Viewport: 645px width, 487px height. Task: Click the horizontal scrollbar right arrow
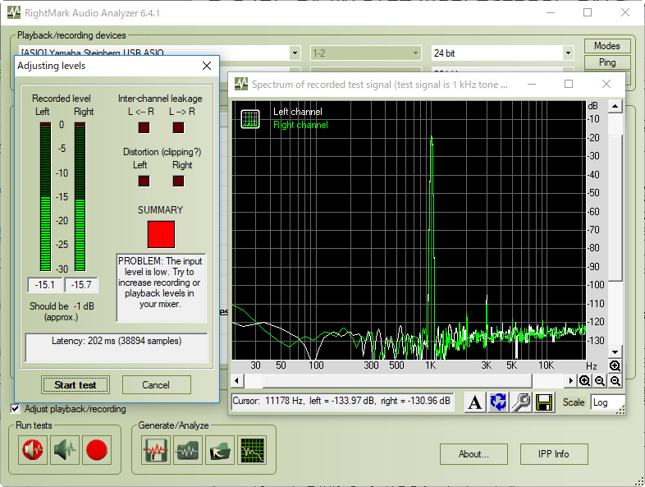(570, 380)
